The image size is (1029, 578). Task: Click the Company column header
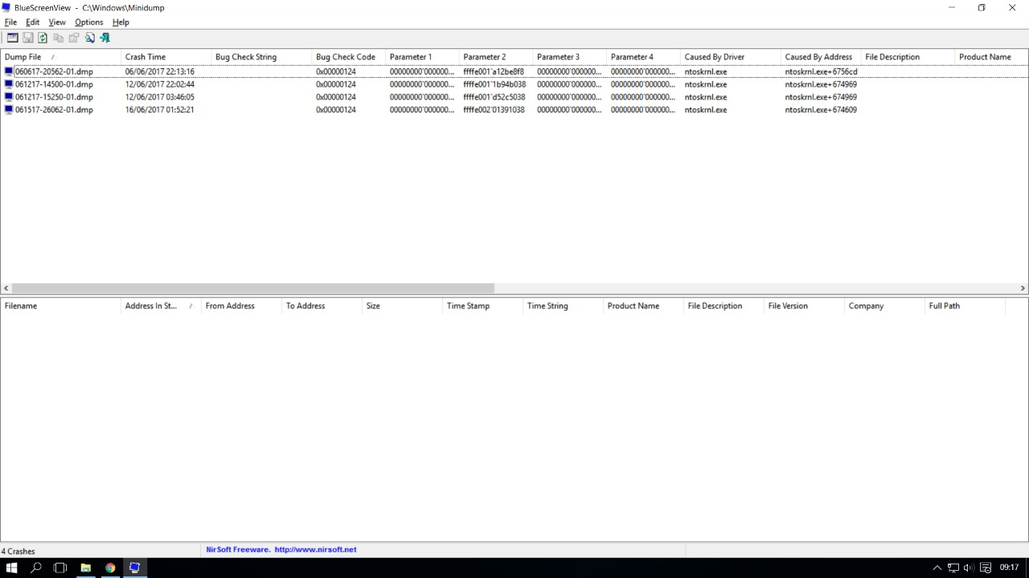click(884, 306)
